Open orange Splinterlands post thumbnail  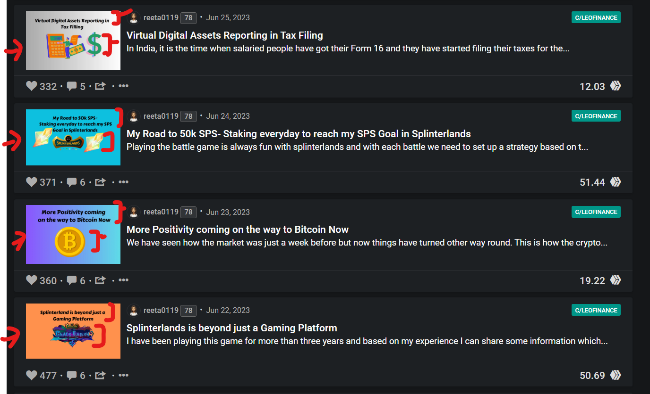(x=73, y=331)
